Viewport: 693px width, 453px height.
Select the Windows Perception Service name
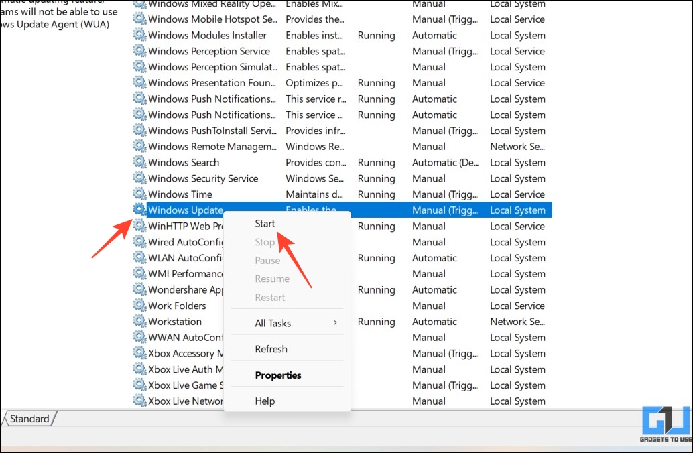tap(208, 52)
